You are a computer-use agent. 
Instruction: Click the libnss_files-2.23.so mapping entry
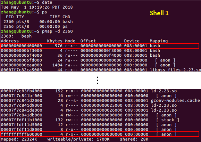point(175,70)
